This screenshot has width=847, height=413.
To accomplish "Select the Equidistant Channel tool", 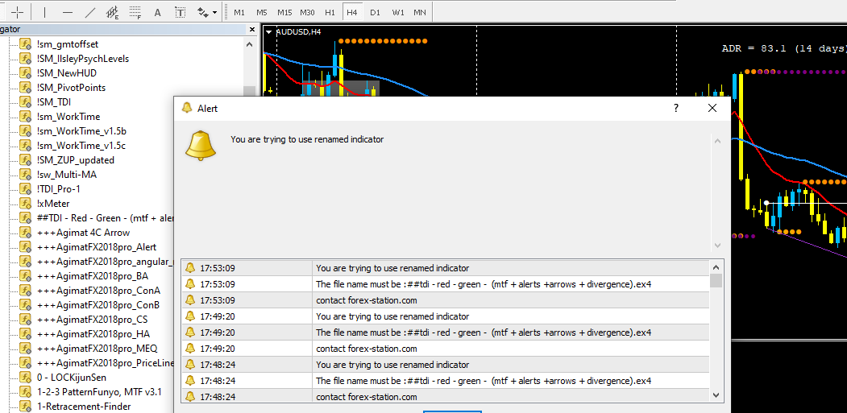I will pyautogui.click(x=112, y=11).
